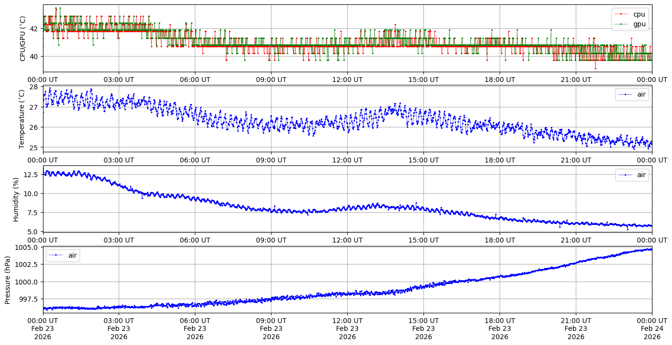Click the Feb 24 2026 date tick label
This screenshot has width=672, height=345.
coord(652,328)
